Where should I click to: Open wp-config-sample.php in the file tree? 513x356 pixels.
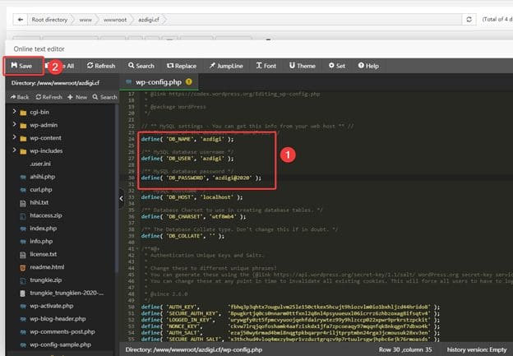click(63, 335)
